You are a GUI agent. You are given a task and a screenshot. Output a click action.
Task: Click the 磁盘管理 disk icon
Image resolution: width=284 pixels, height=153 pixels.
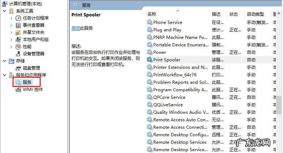coord(18,68)
